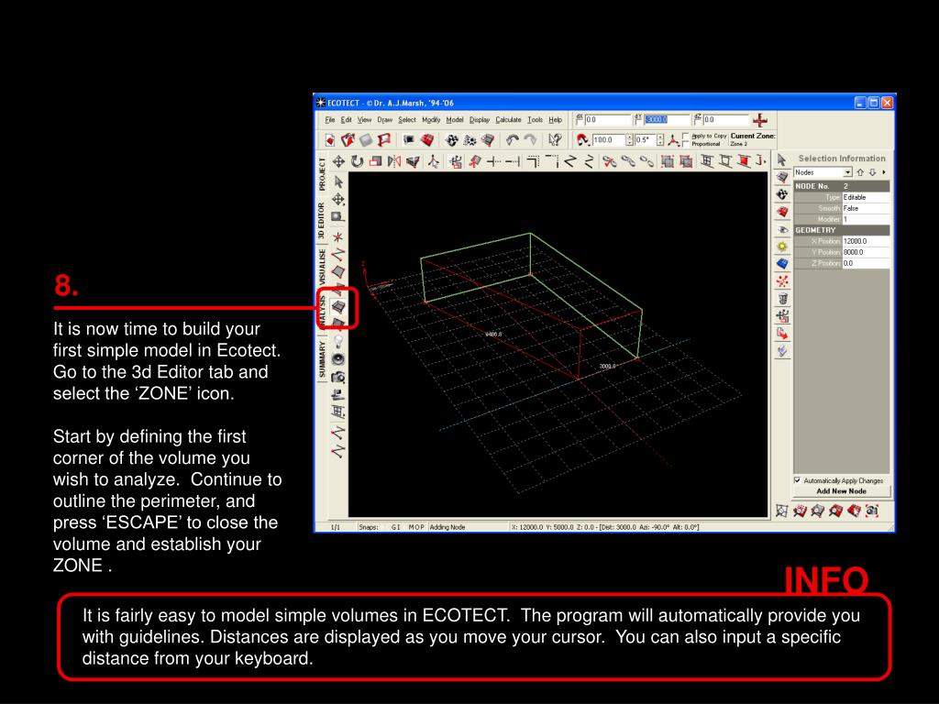Toggle the I snap option
Screen dimensions: 939x704
pyautogui.click(x=398, y=527)
